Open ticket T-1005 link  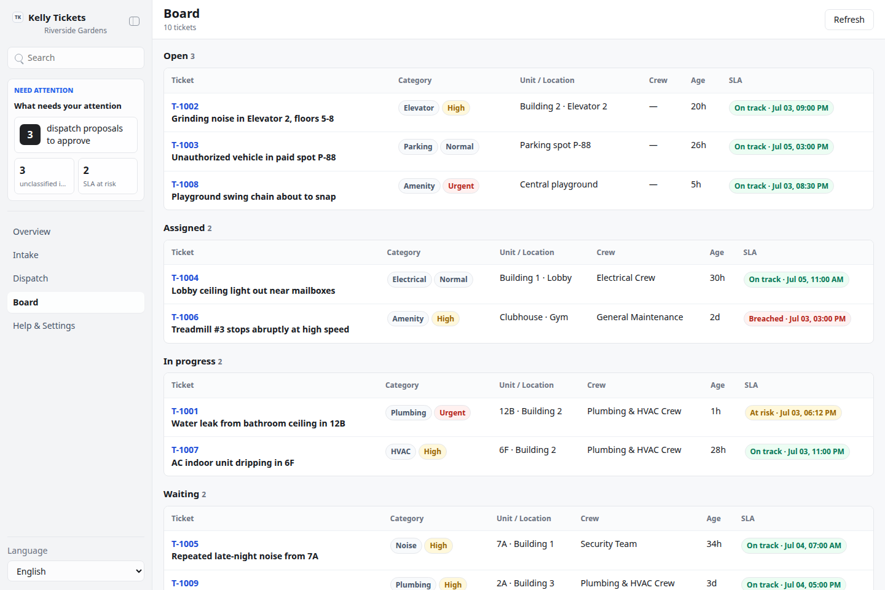pos(185,544)
